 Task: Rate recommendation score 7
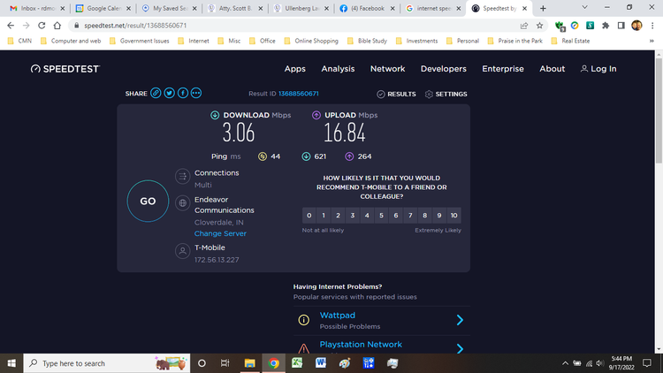(410, 216)
